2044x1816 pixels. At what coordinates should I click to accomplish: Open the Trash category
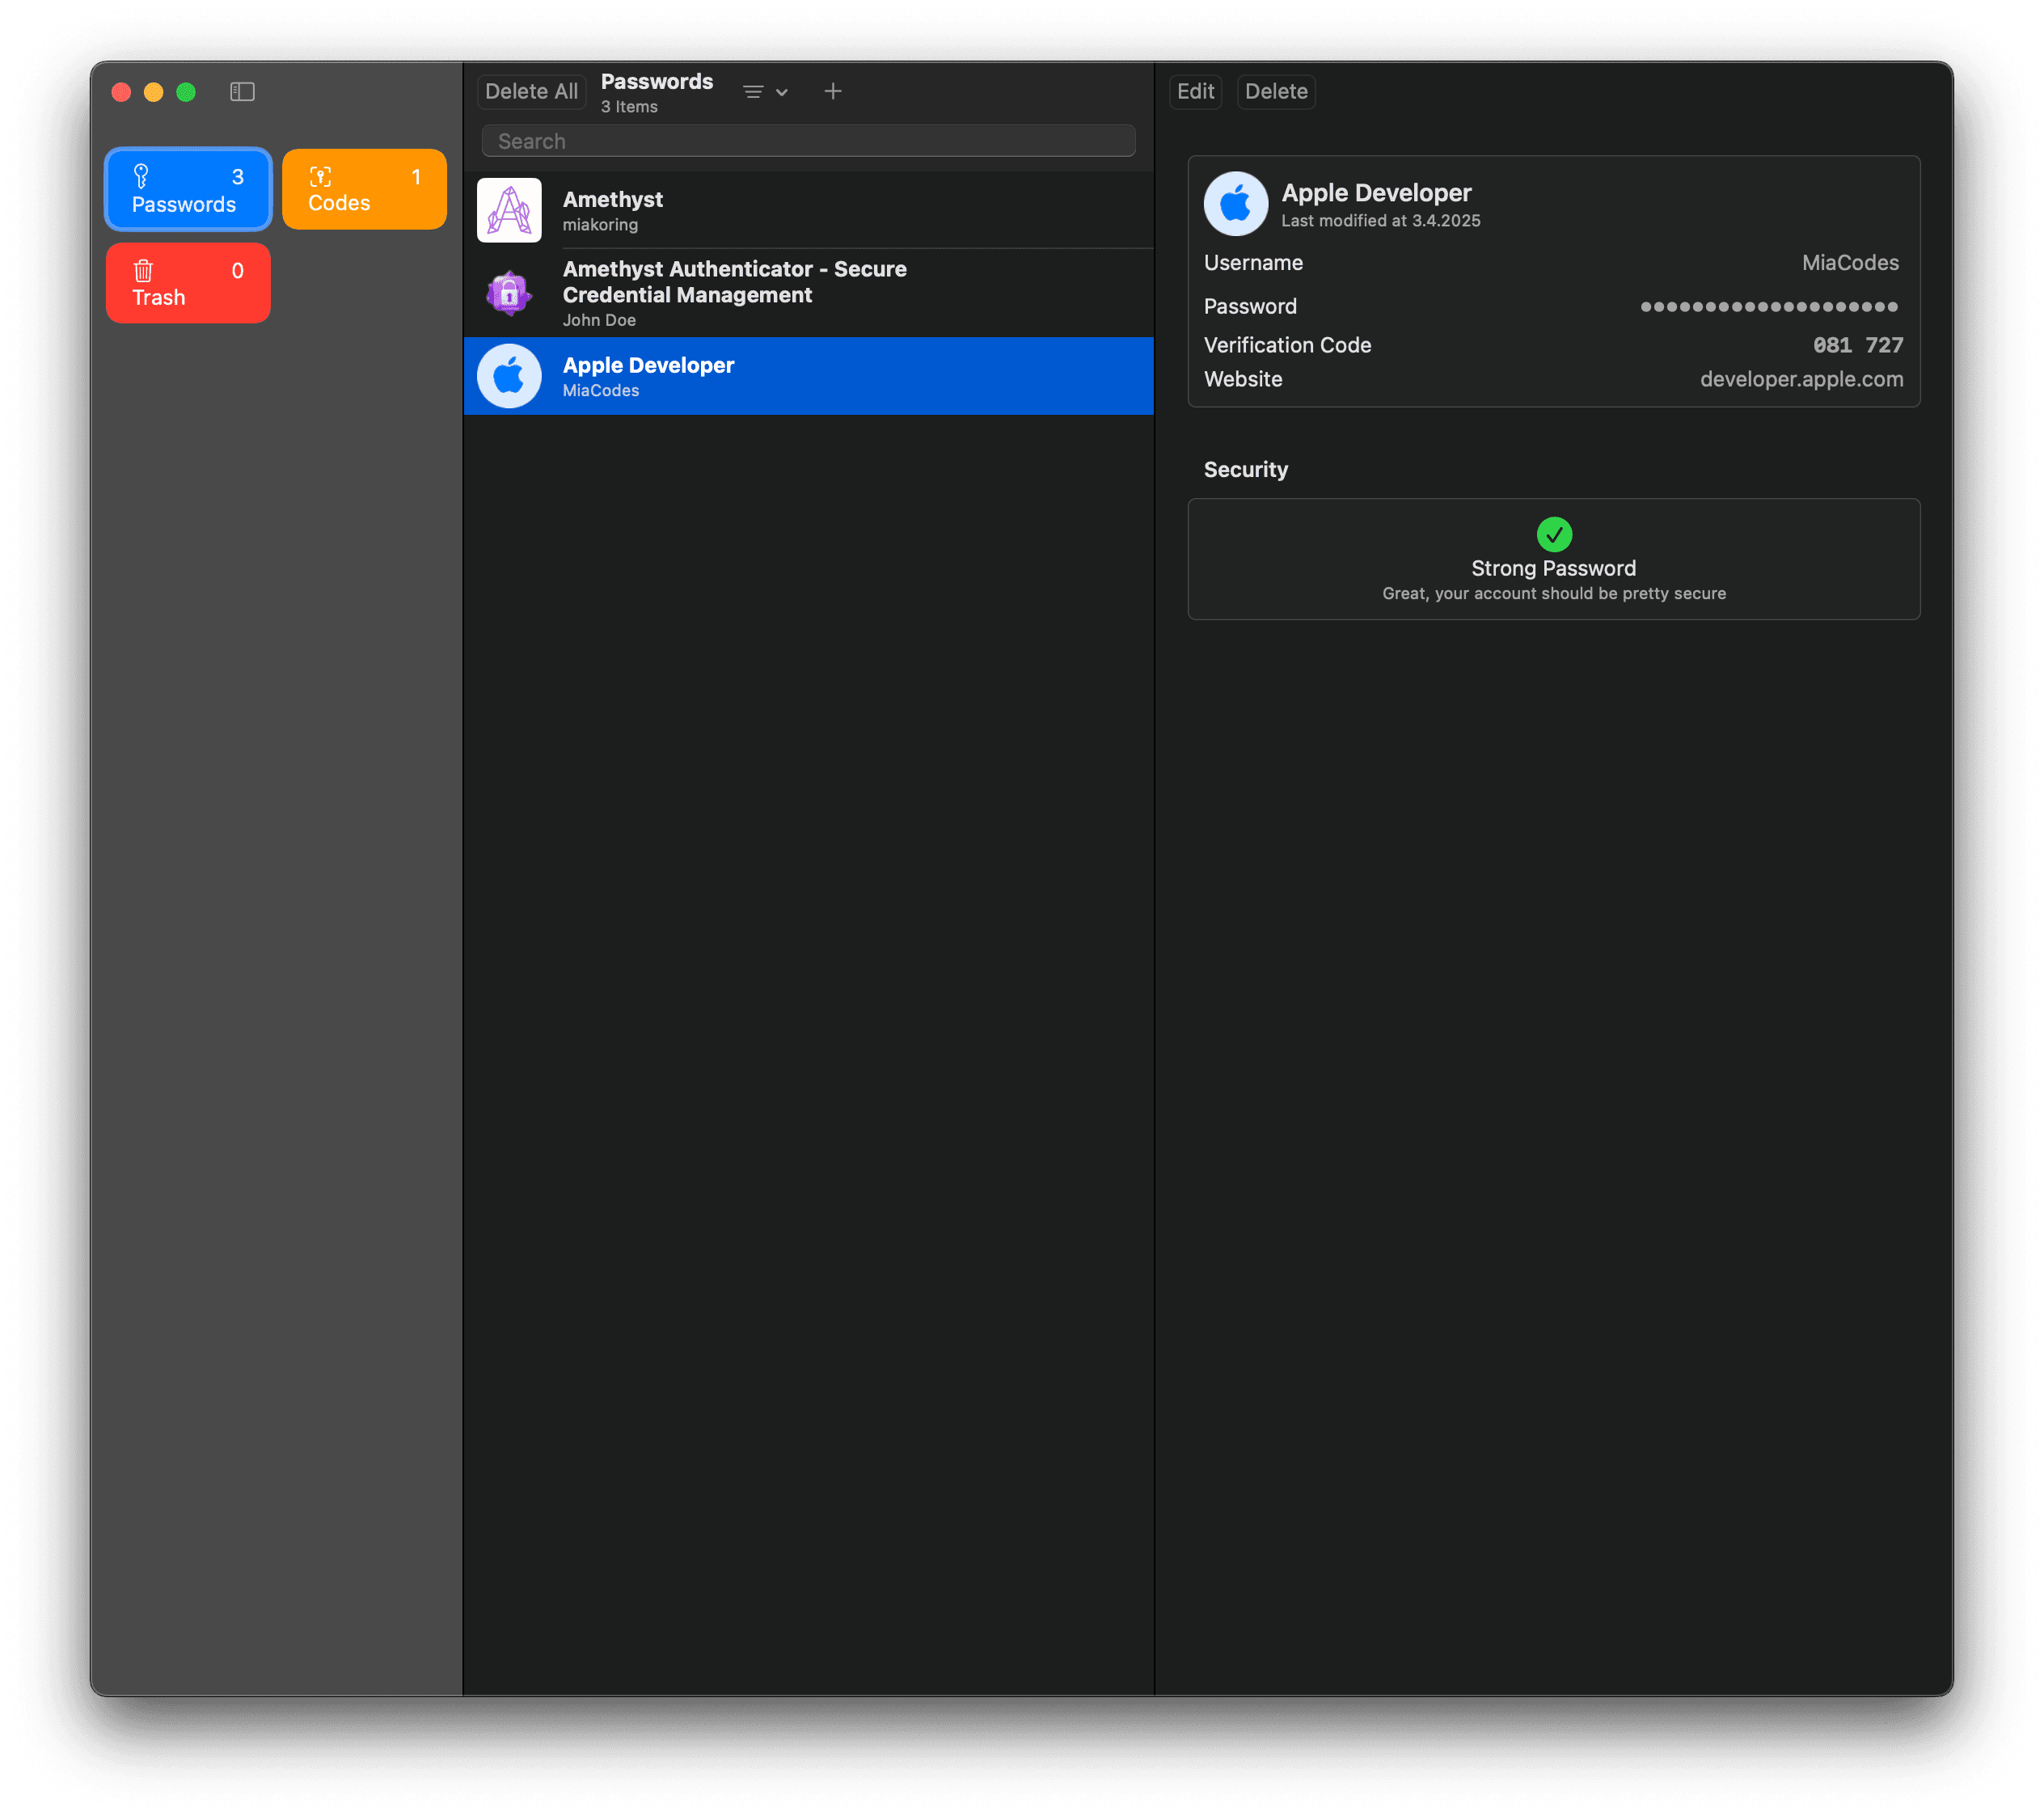(x=188, y=283)
